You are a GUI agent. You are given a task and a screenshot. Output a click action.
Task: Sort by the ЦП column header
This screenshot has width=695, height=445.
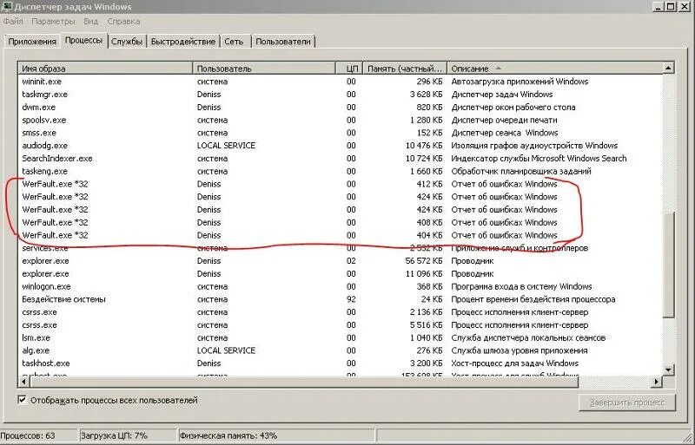[x=350, y=69]
